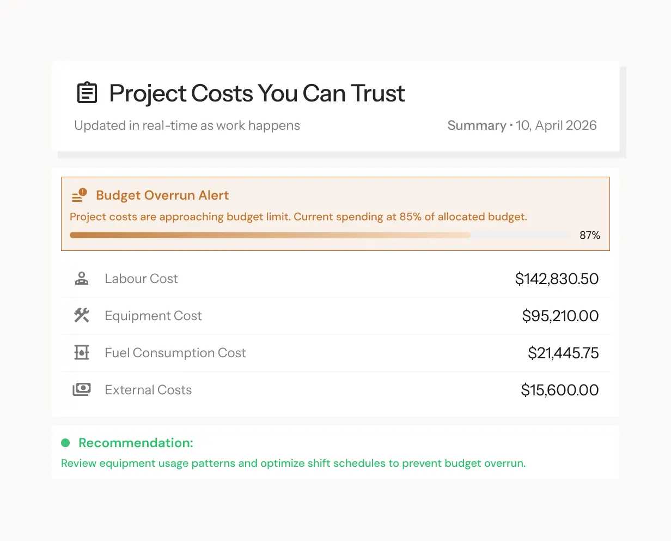Click the $142,830.50 labour amount

coord(557,279)
